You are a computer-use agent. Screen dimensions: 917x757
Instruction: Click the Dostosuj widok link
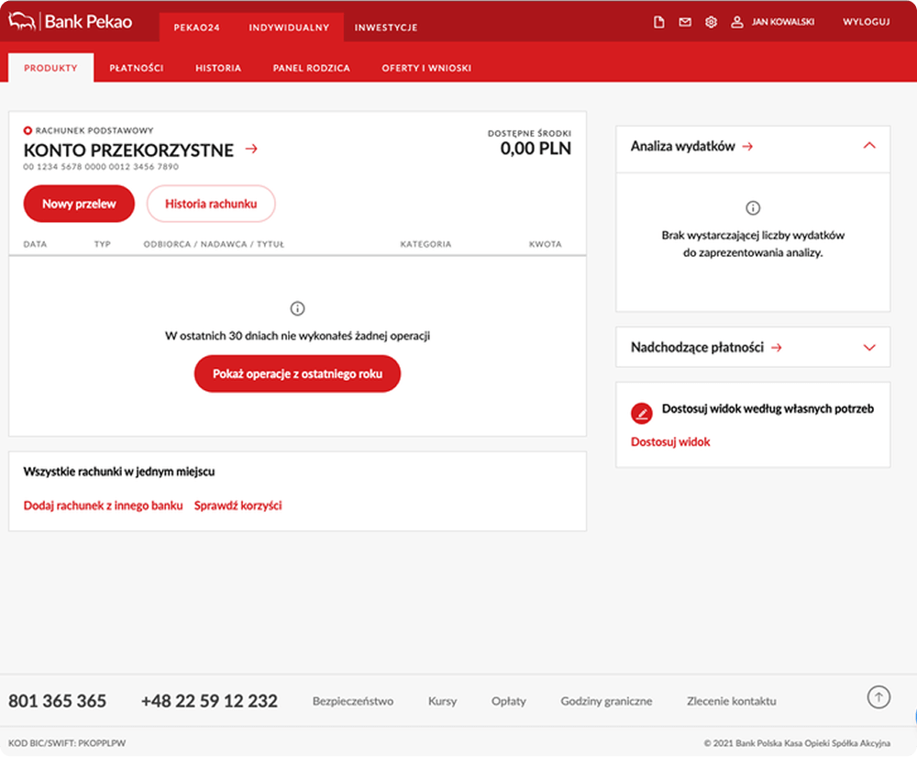(670, 442)
